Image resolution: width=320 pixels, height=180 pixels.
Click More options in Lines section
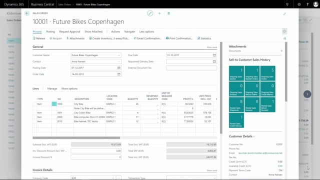pyautogui.click(x=69, y=88)
